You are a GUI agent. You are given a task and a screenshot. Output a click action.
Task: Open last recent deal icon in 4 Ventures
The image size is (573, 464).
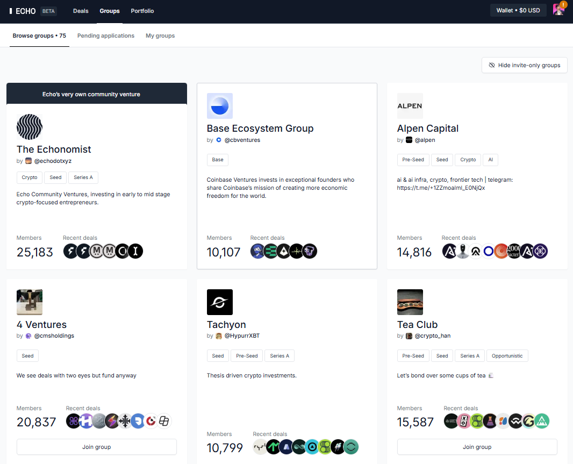tap(164, 421)
